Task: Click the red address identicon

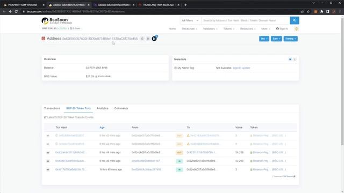Action: click(43, 39)
